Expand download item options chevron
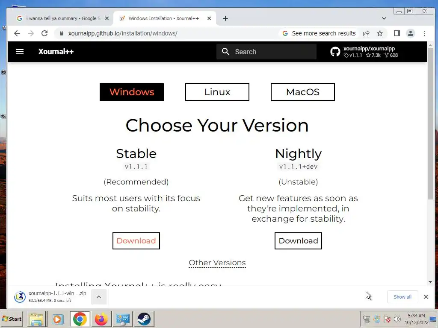Viewport: 438px width, 328px height. [x=99, y=297]
